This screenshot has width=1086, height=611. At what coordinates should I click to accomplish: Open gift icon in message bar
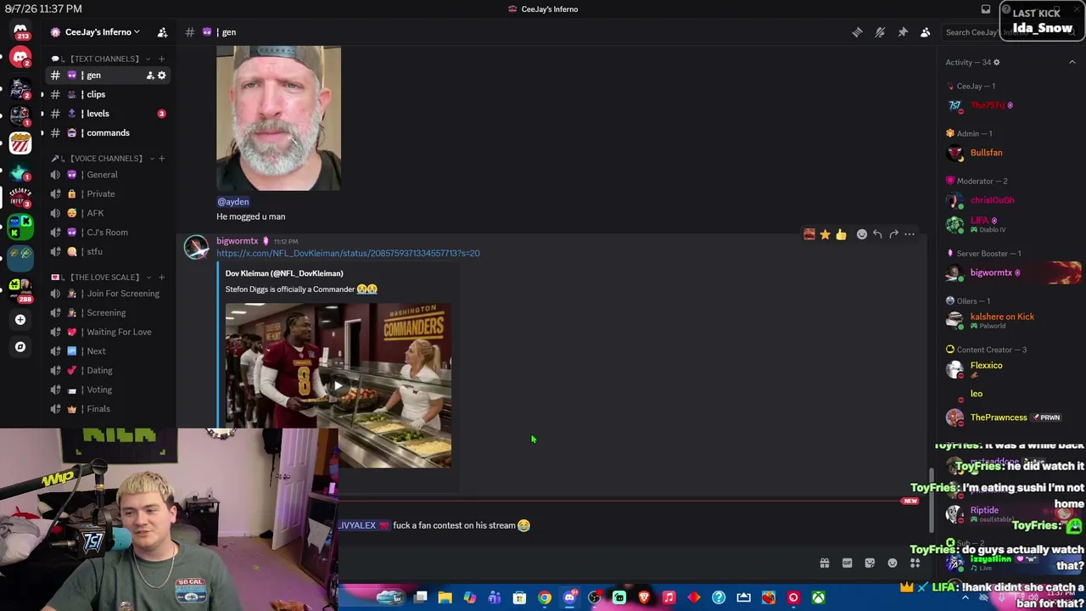click(824, 563)
